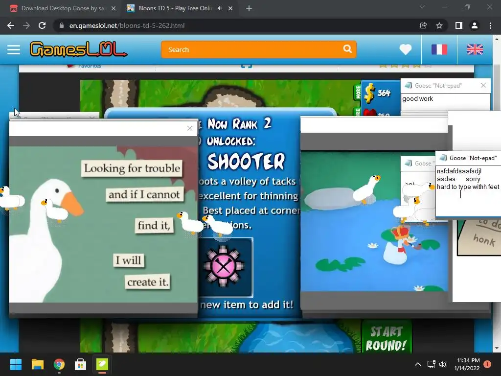
Task: Click the "good work" notepad text
Action: click(418, 99)
